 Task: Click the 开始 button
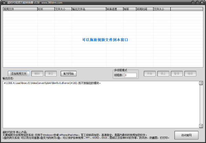click(149, 73)
